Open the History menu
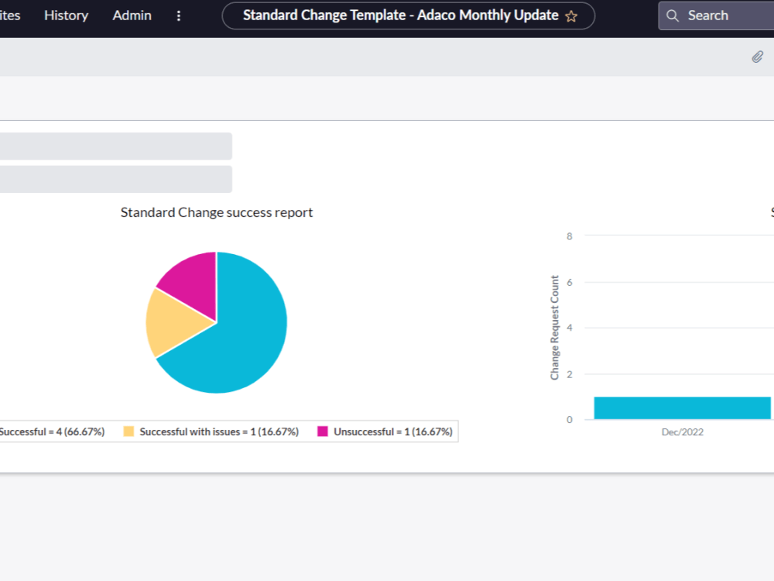 pyautogui.click(x=66, y=15)
